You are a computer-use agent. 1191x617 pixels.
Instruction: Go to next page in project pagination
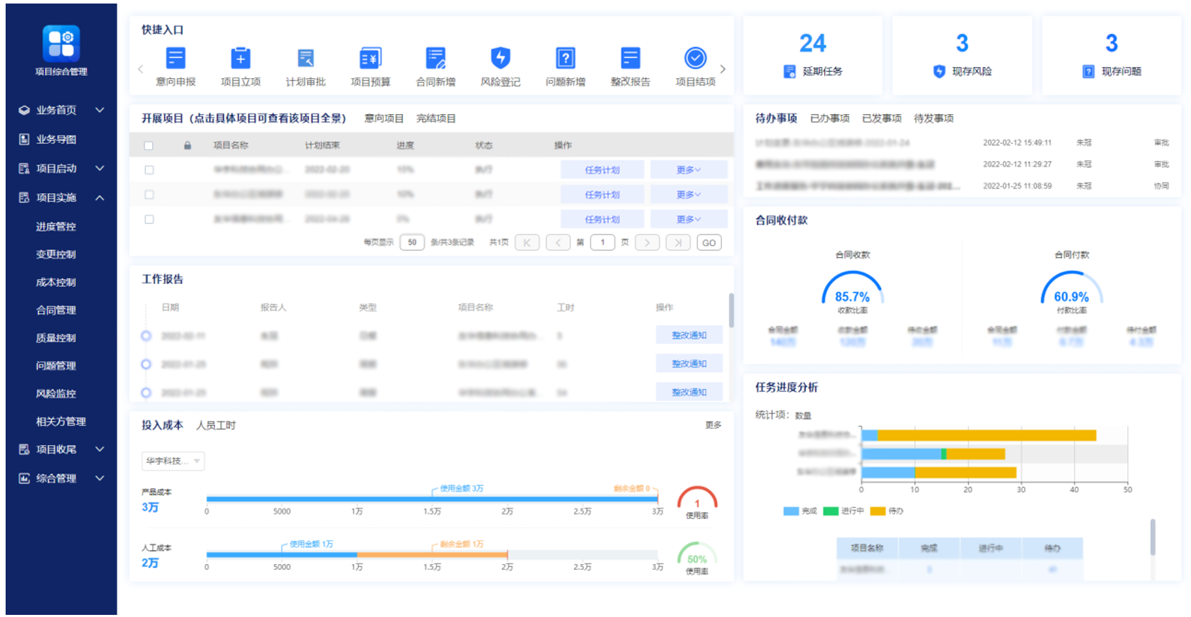pos(647,242)
